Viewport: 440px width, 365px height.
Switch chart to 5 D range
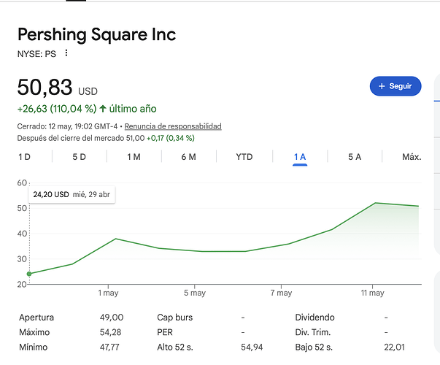(79, 157)
